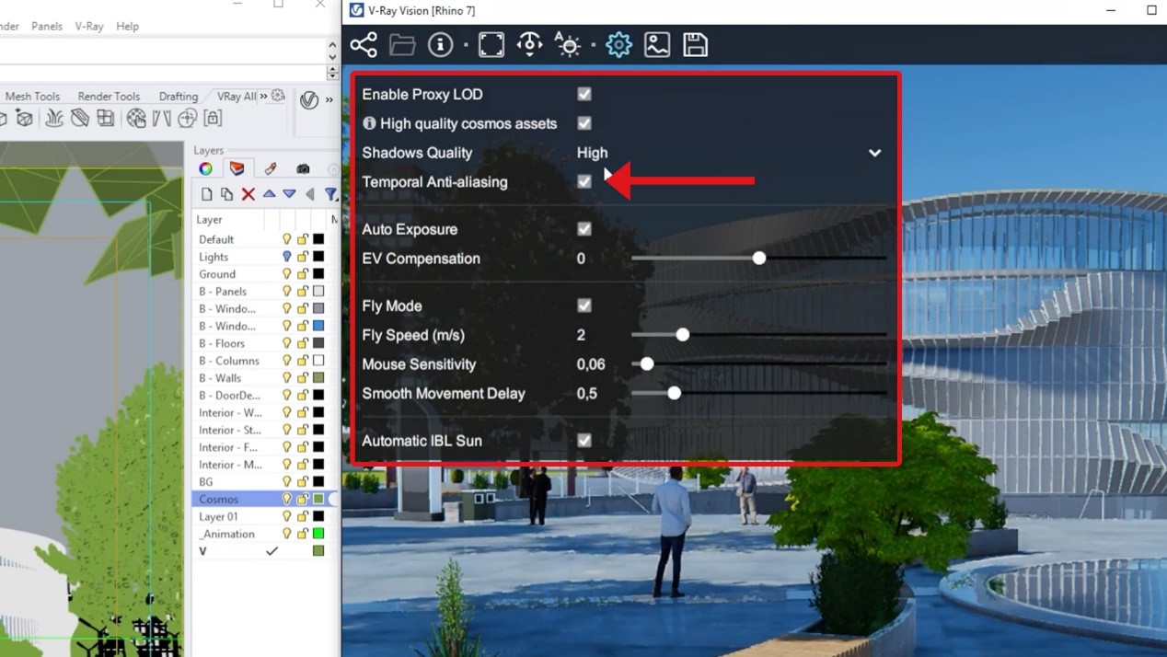This screenshot has width=1167, height=657.
Task: Expand the toolbar tabs overflow chevron
Action: [264, 96]
